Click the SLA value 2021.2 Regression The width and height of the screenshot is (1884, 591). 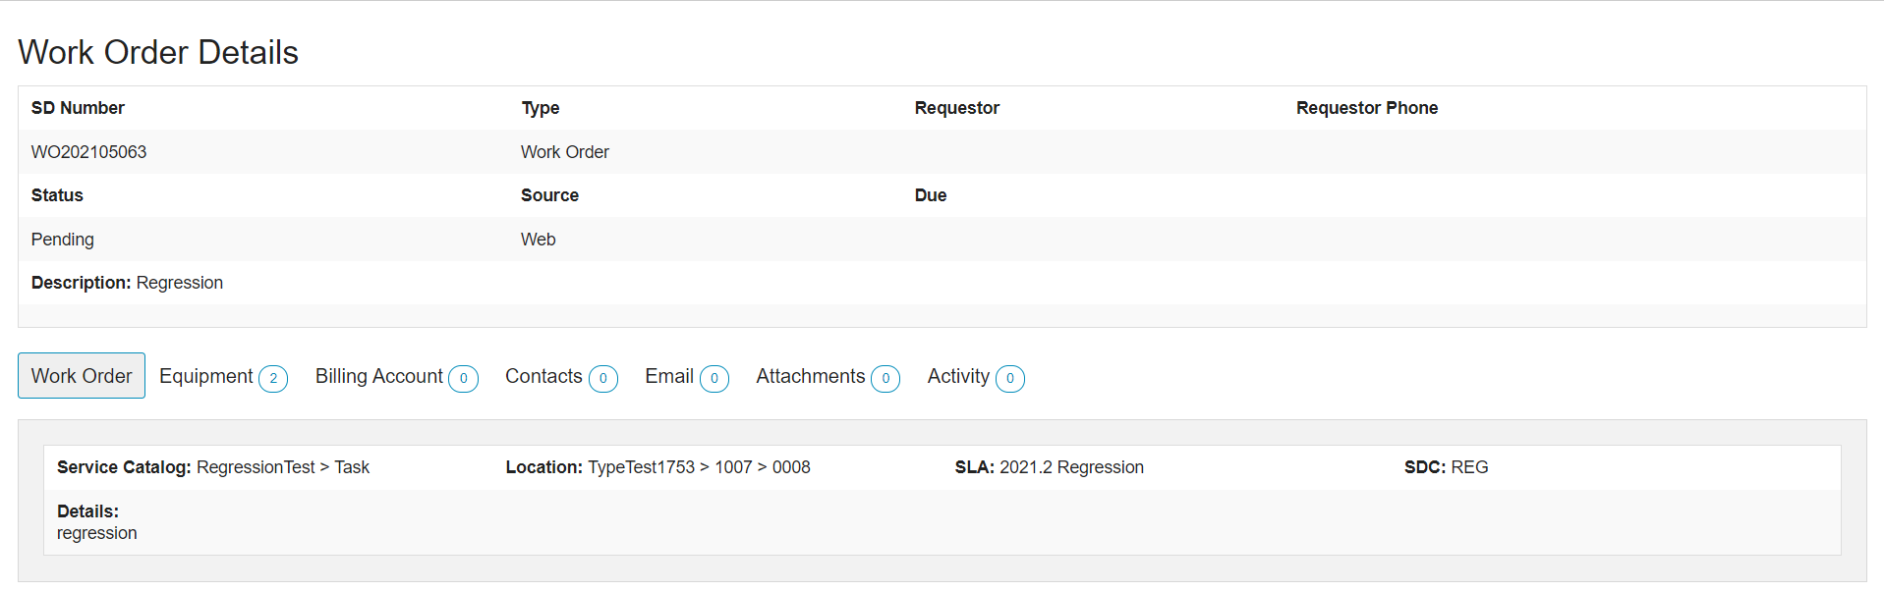coord(1071,467)
